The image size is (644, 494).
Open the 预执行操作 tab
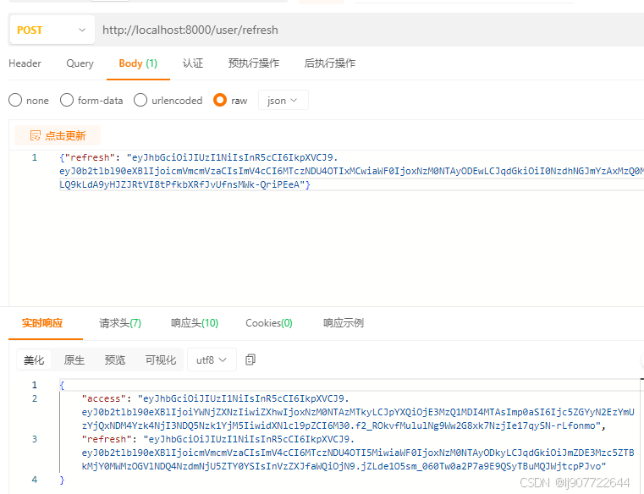tap(253, 63)
